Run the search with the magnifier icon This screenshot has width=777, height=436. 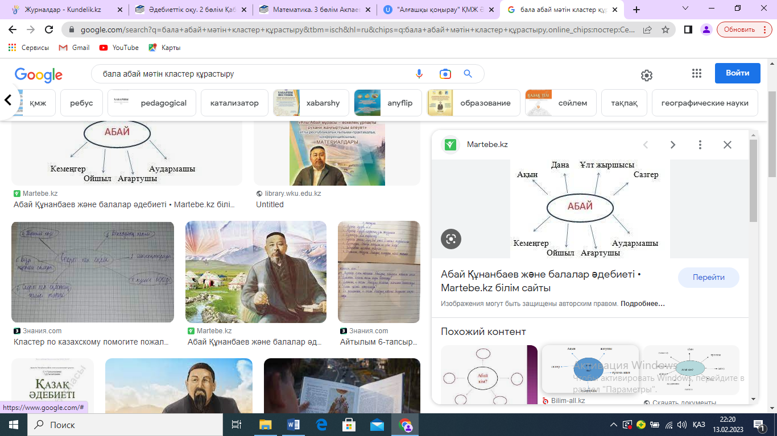(x=468, y=74)
